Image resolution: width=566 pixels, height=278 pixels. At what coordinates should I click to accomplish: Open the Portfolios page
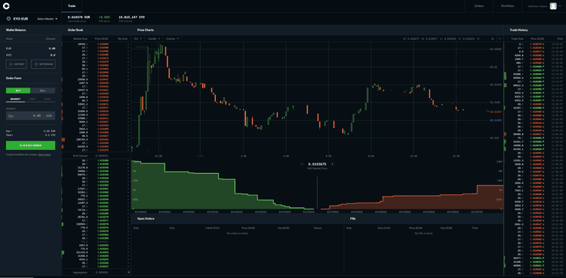508,6
